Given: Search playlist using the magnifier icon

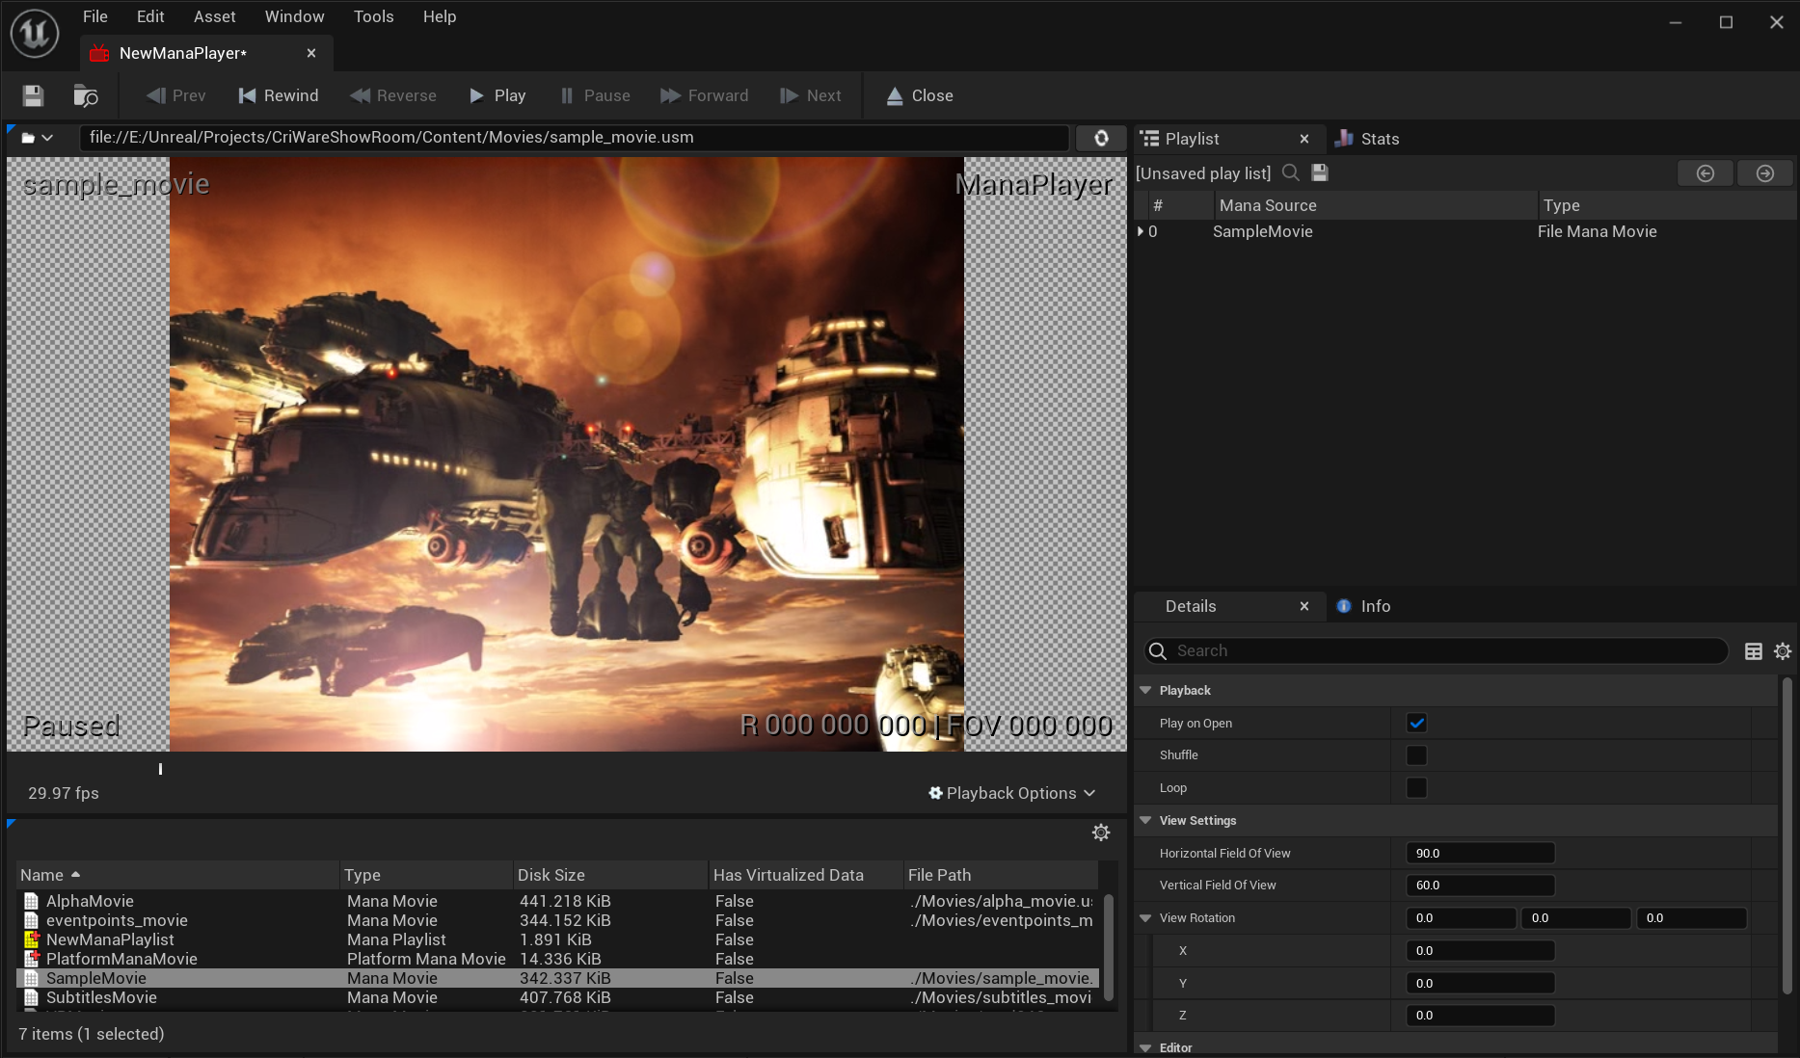Looking at the screenshot, I should [x=1291, y=172].
